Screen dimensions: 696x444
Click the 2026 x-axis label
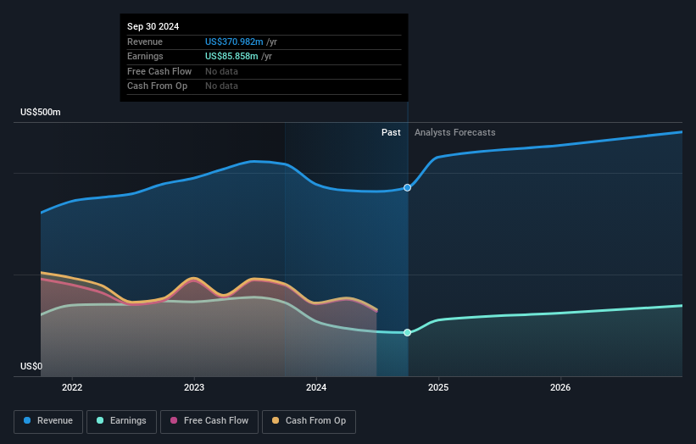(x=560, y=388)
